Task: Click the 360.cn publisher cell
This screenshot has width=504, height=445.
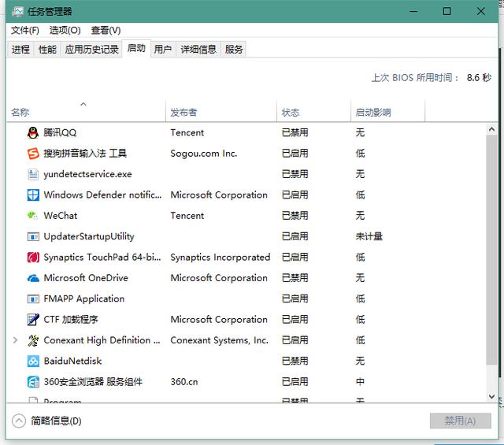Action: pos(184,382)
